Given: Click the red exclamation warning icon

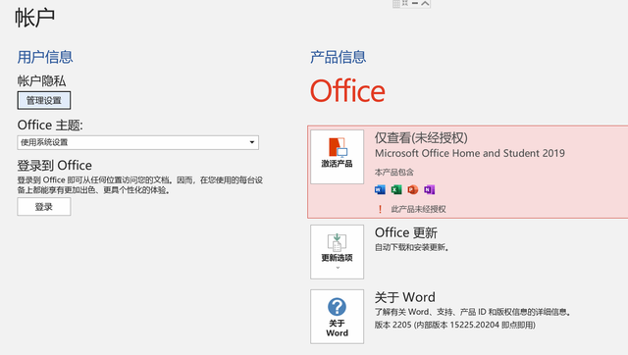Looking at the screenshot, I should (x=380, y=209).
